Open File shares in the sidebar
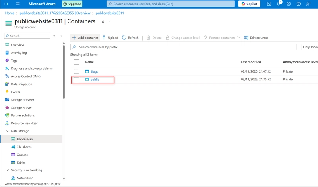The height and width of the screenshot is (187, 318). tap(24, 147)
